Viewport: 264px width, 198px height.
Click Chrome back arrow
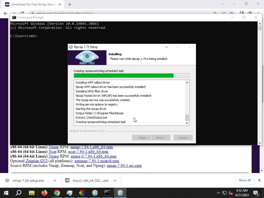pos(6,13)
